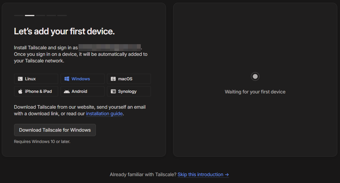Click the fourth onboarding progress segment
The width and height of the screenshot is (340, 183).
coord(51,16)
